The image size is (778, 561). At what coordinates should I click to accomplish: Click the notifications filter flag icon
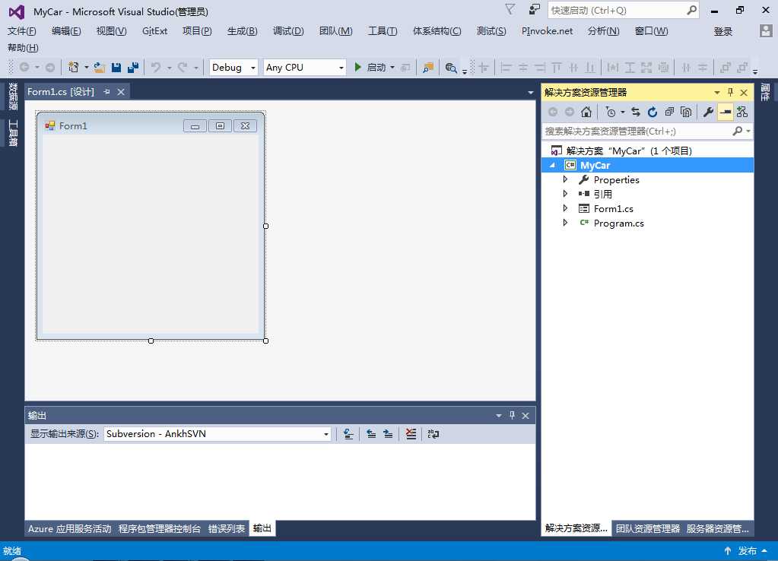point(510,9)
